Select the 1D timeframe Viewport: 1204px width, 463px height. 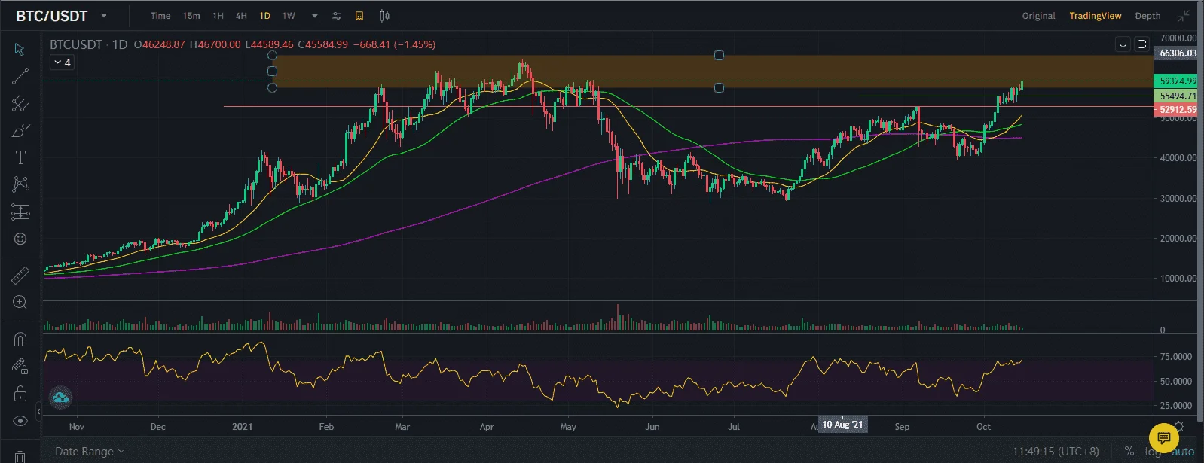(x=265, y=16)
